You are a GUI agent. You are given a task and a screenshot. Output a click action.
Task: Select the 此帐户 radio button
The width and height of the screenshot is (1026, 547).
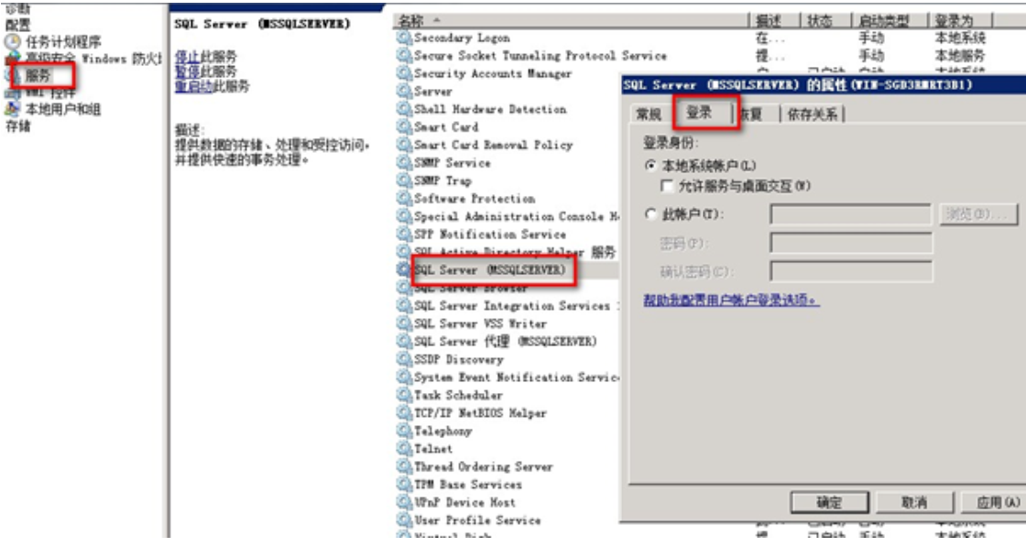(x=650, y=214)
